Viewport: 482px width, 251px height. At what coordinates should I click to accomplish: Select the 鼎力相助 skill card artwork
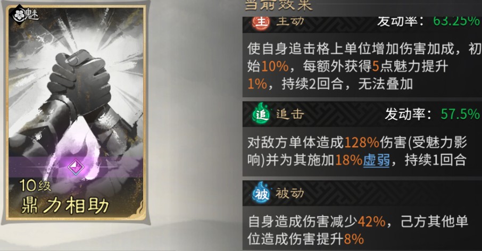(76, 113)
